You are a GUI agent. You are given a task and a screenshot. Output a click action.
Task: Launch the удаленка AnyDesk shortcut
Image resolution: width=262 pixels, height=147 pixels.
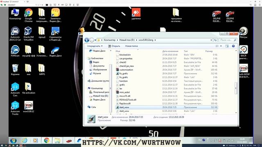[136, 14]
